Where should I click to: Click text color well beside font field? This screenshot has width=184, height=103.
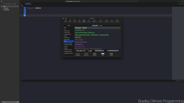(91, 51)
